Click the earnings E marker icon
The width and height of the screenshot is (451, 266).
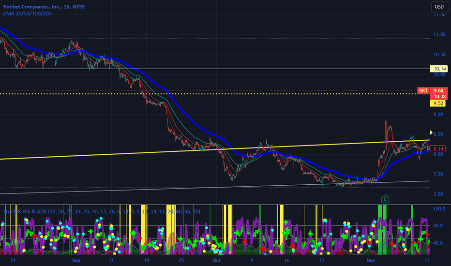point(385,199)
